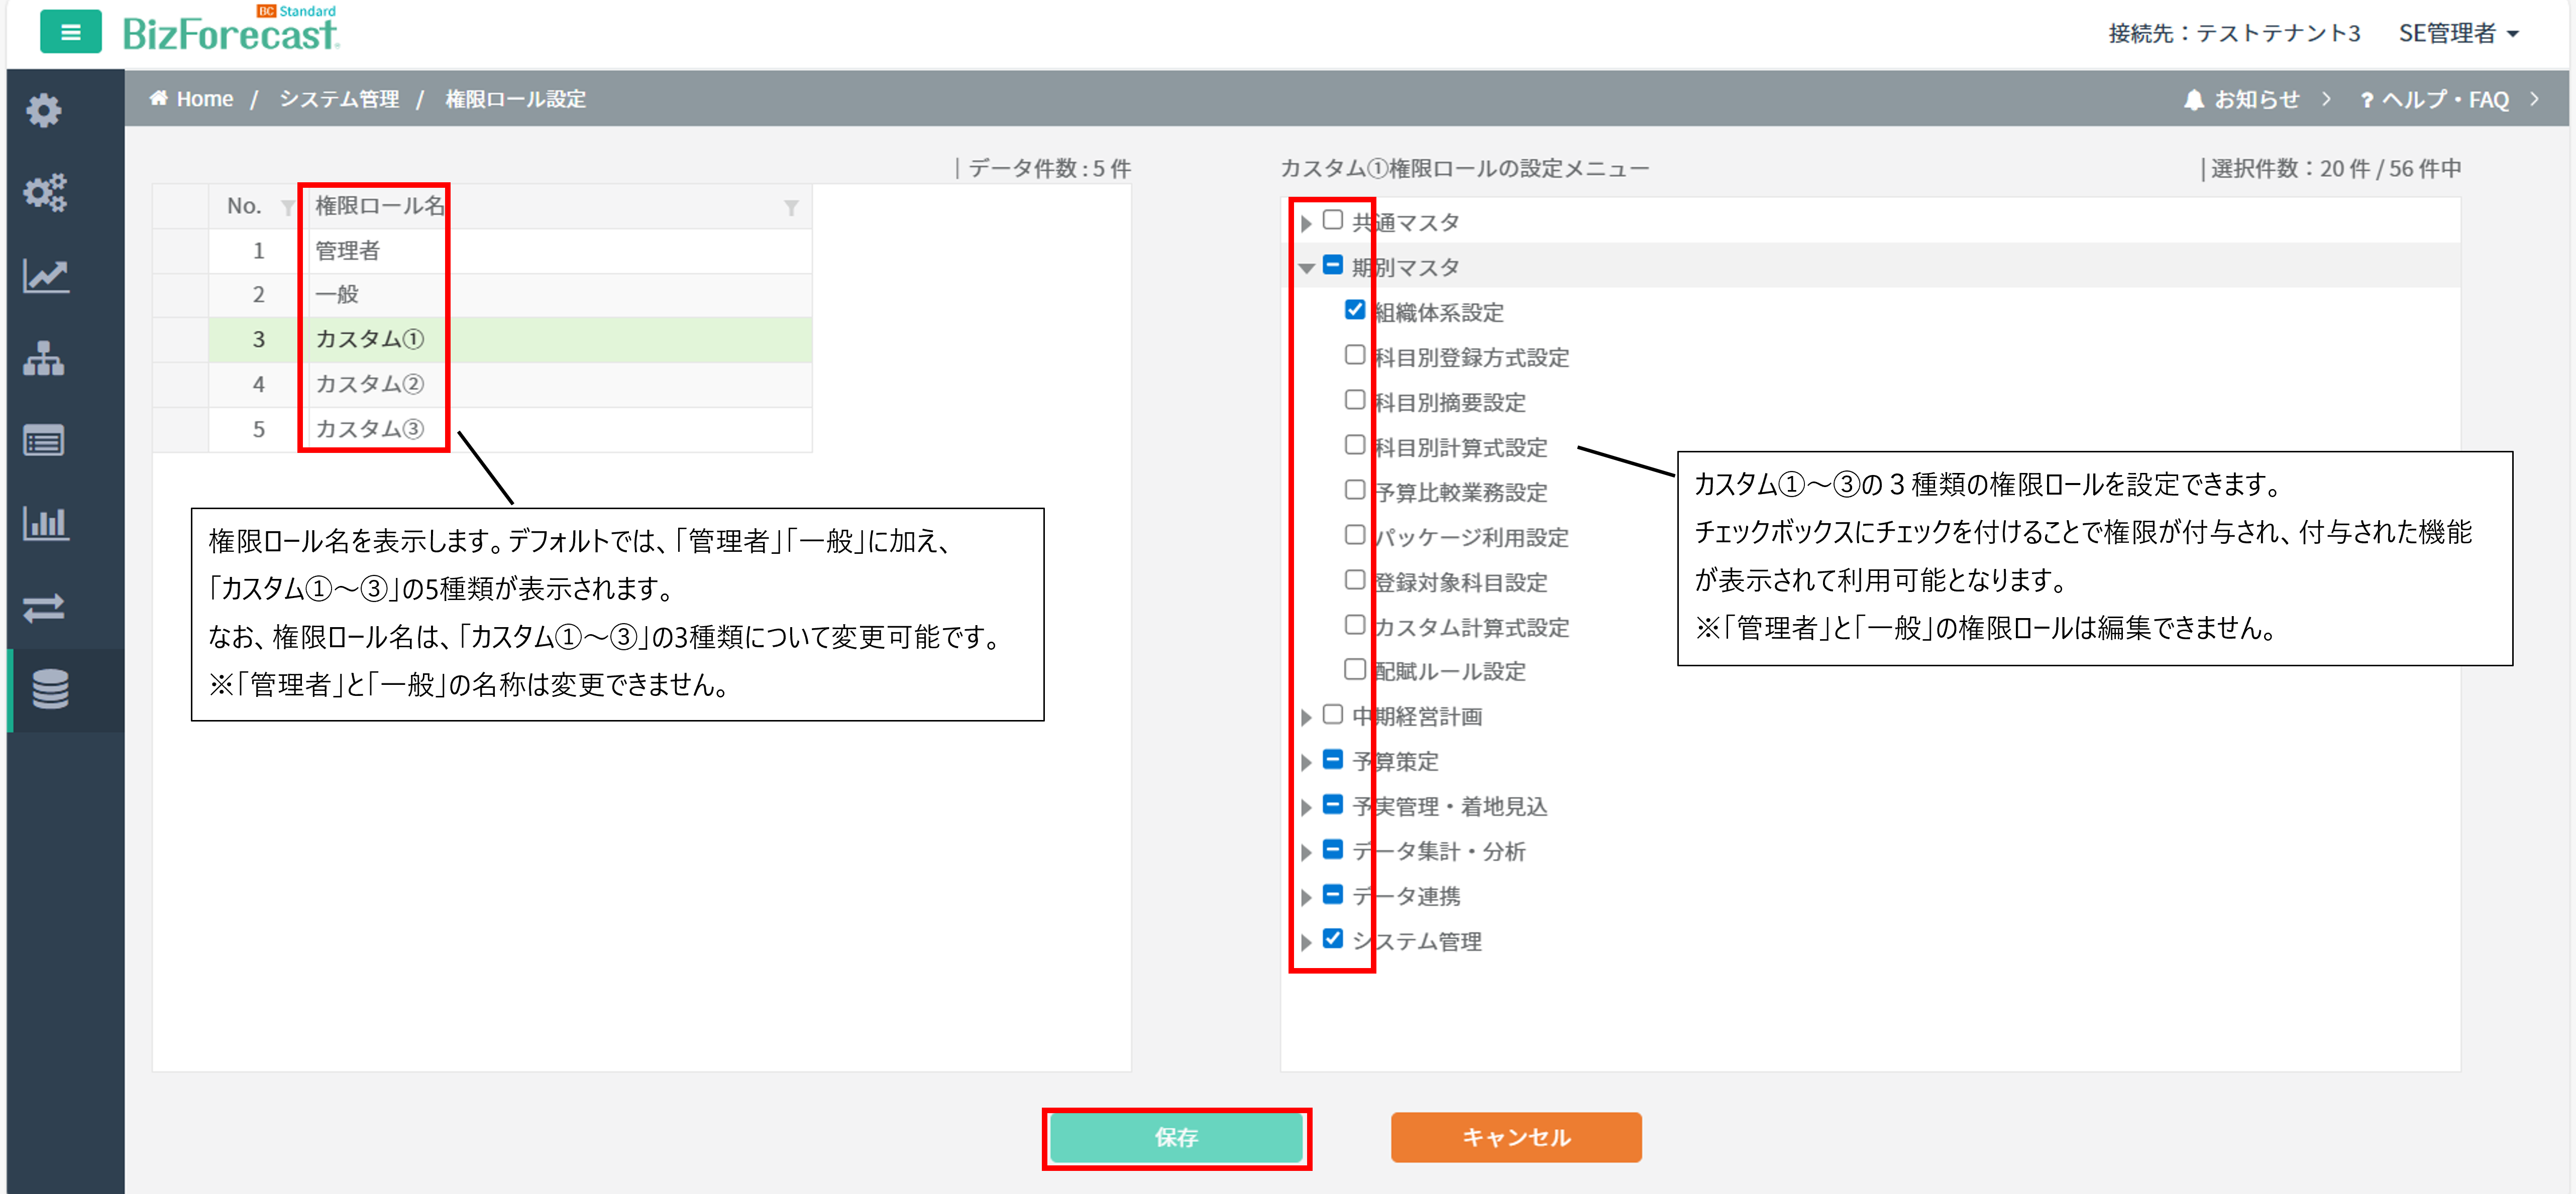Check the 科目別登録方式設定 checkbox
The height and width of the screenshot is (1194, 2576).
click(1354, 354)
